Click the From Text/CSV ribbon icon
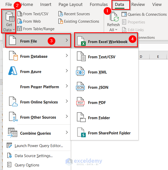The image size is (168, 170). pyautogui.click(x=20, y=14)
